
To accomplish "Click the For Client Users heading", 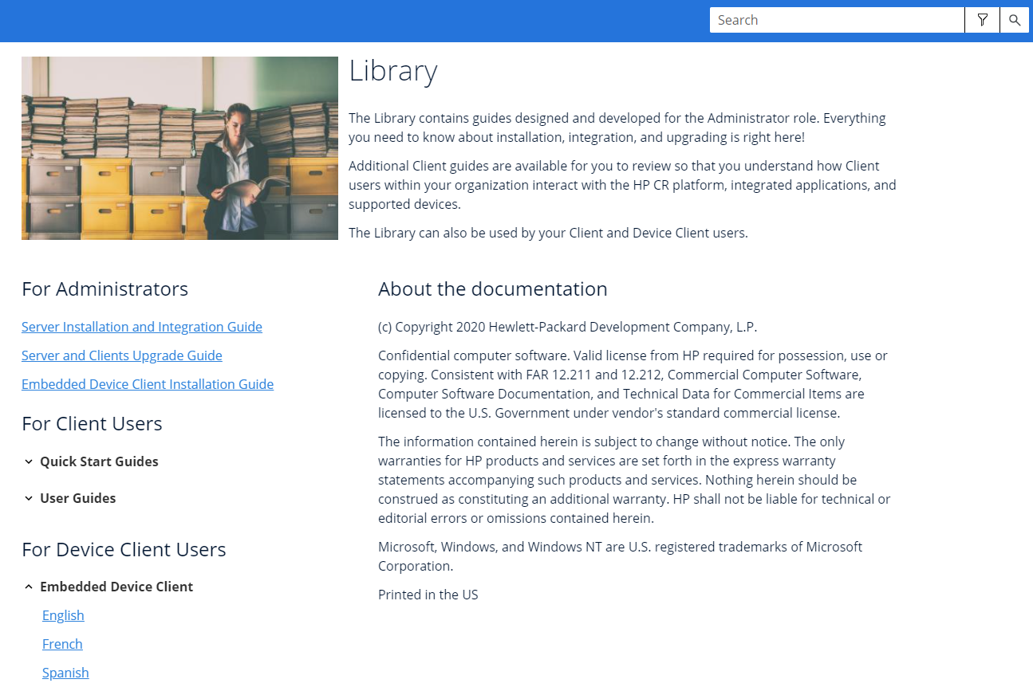I will [x=92, y=423].
